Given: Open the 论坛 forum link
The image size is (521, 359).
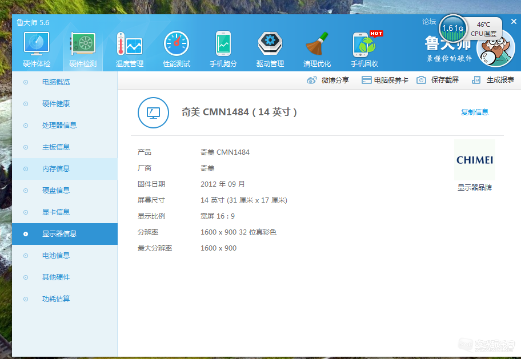Looking at the screenshot, I should click(429, 22).
